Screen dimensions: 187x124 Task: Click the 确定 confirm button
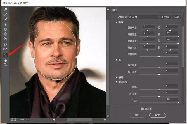pos(157,115)
